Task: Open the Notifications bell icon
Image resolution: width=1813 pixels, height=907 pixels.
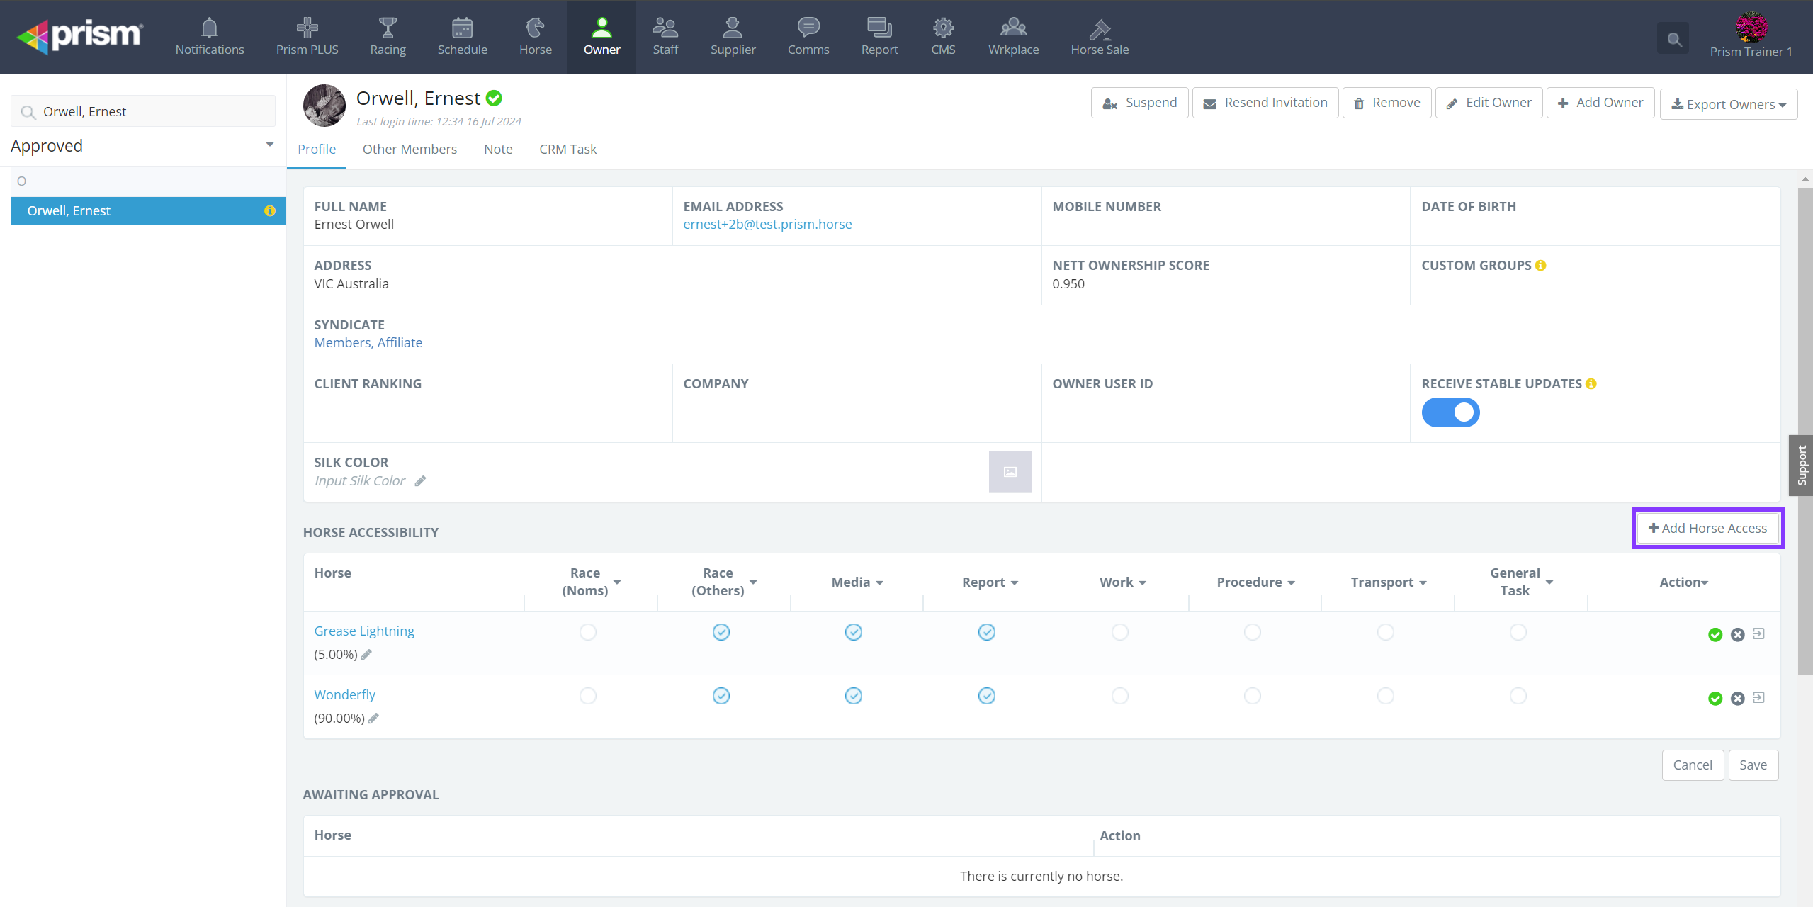Action: 209,28
